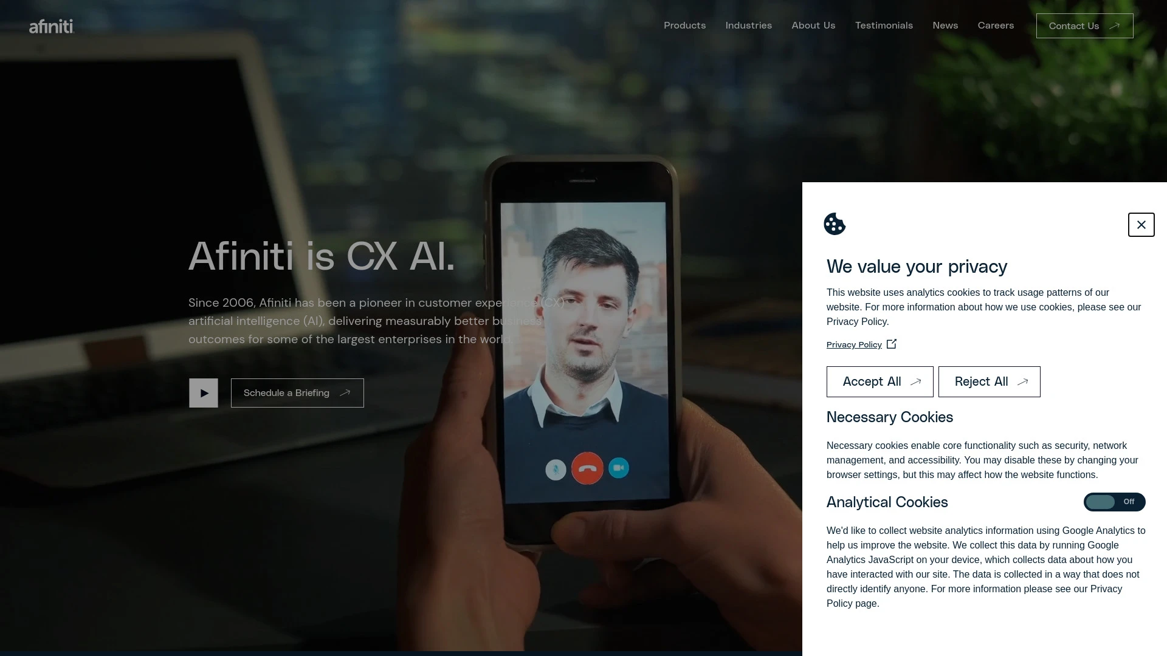Click the close button on privacy dialog
The height and width of the screenshot is (656, 1167).
(1140, 224)
